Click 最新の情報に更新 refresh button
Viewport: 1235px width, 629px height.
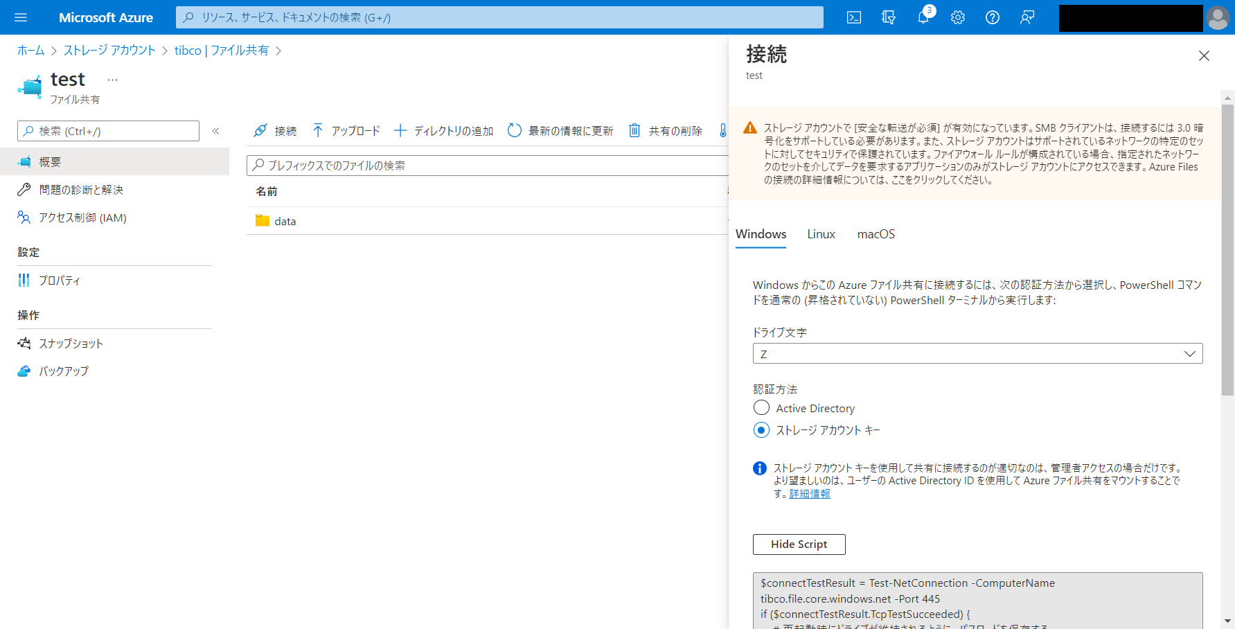pos(560,131)
